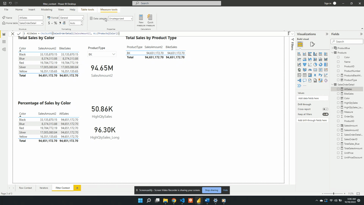Image resolution: width=364 pixels, height=205 pixels.
Task: Click the Stop sharing button
Action: (212, 190)
